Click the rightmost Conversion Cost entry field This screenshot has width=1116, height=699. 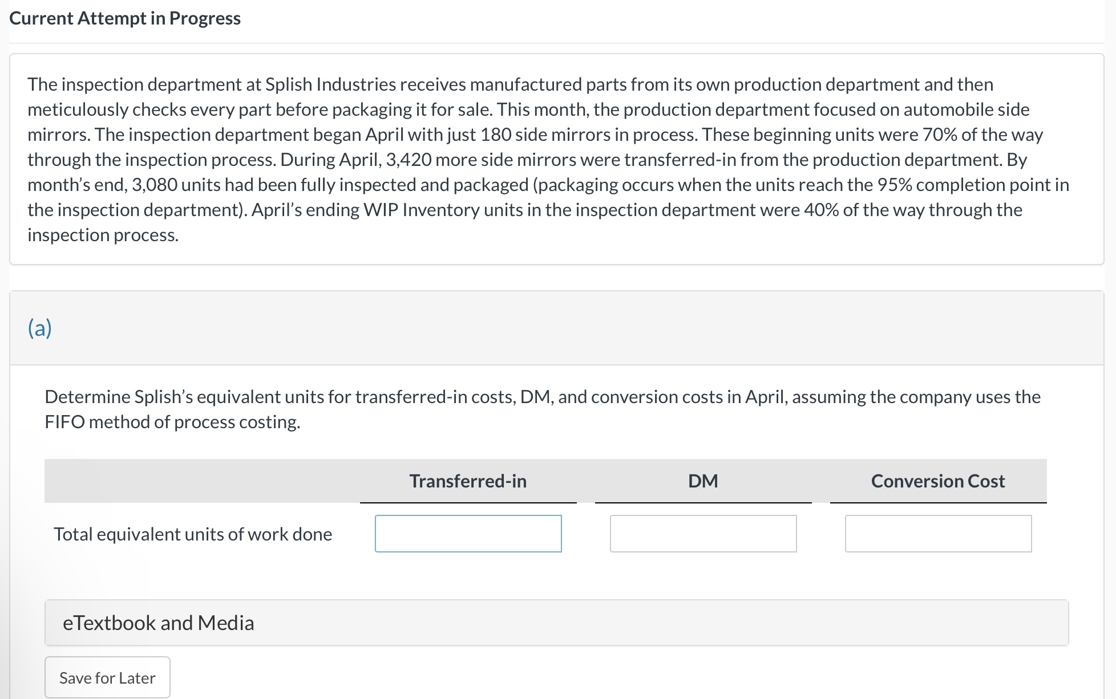pos(938,534)
